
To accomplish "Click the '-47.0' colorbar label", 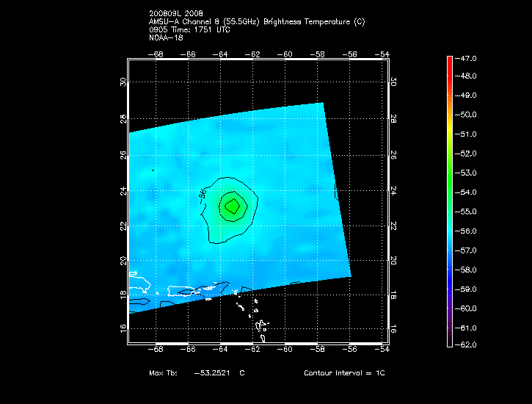I will [465, 59].
